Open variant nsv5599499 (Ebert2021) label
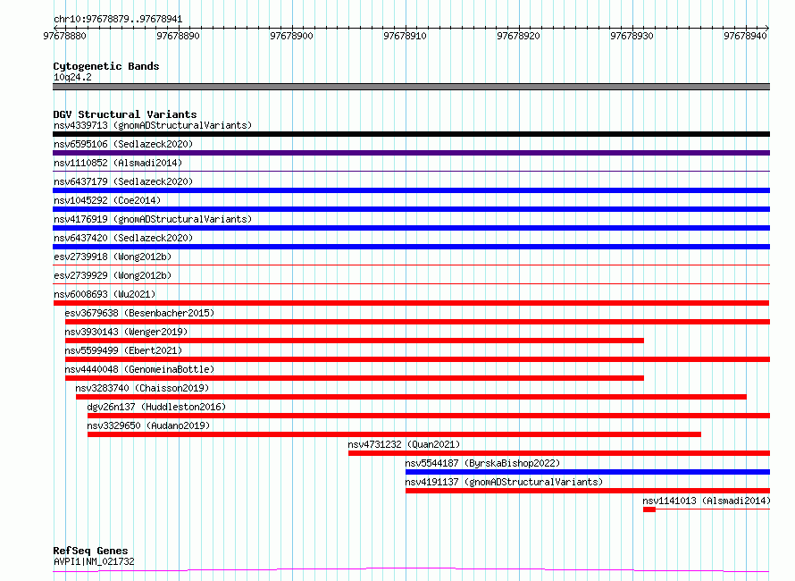This screenshot has height=581, width=795. pyautogui.click(x=123, y=350)
